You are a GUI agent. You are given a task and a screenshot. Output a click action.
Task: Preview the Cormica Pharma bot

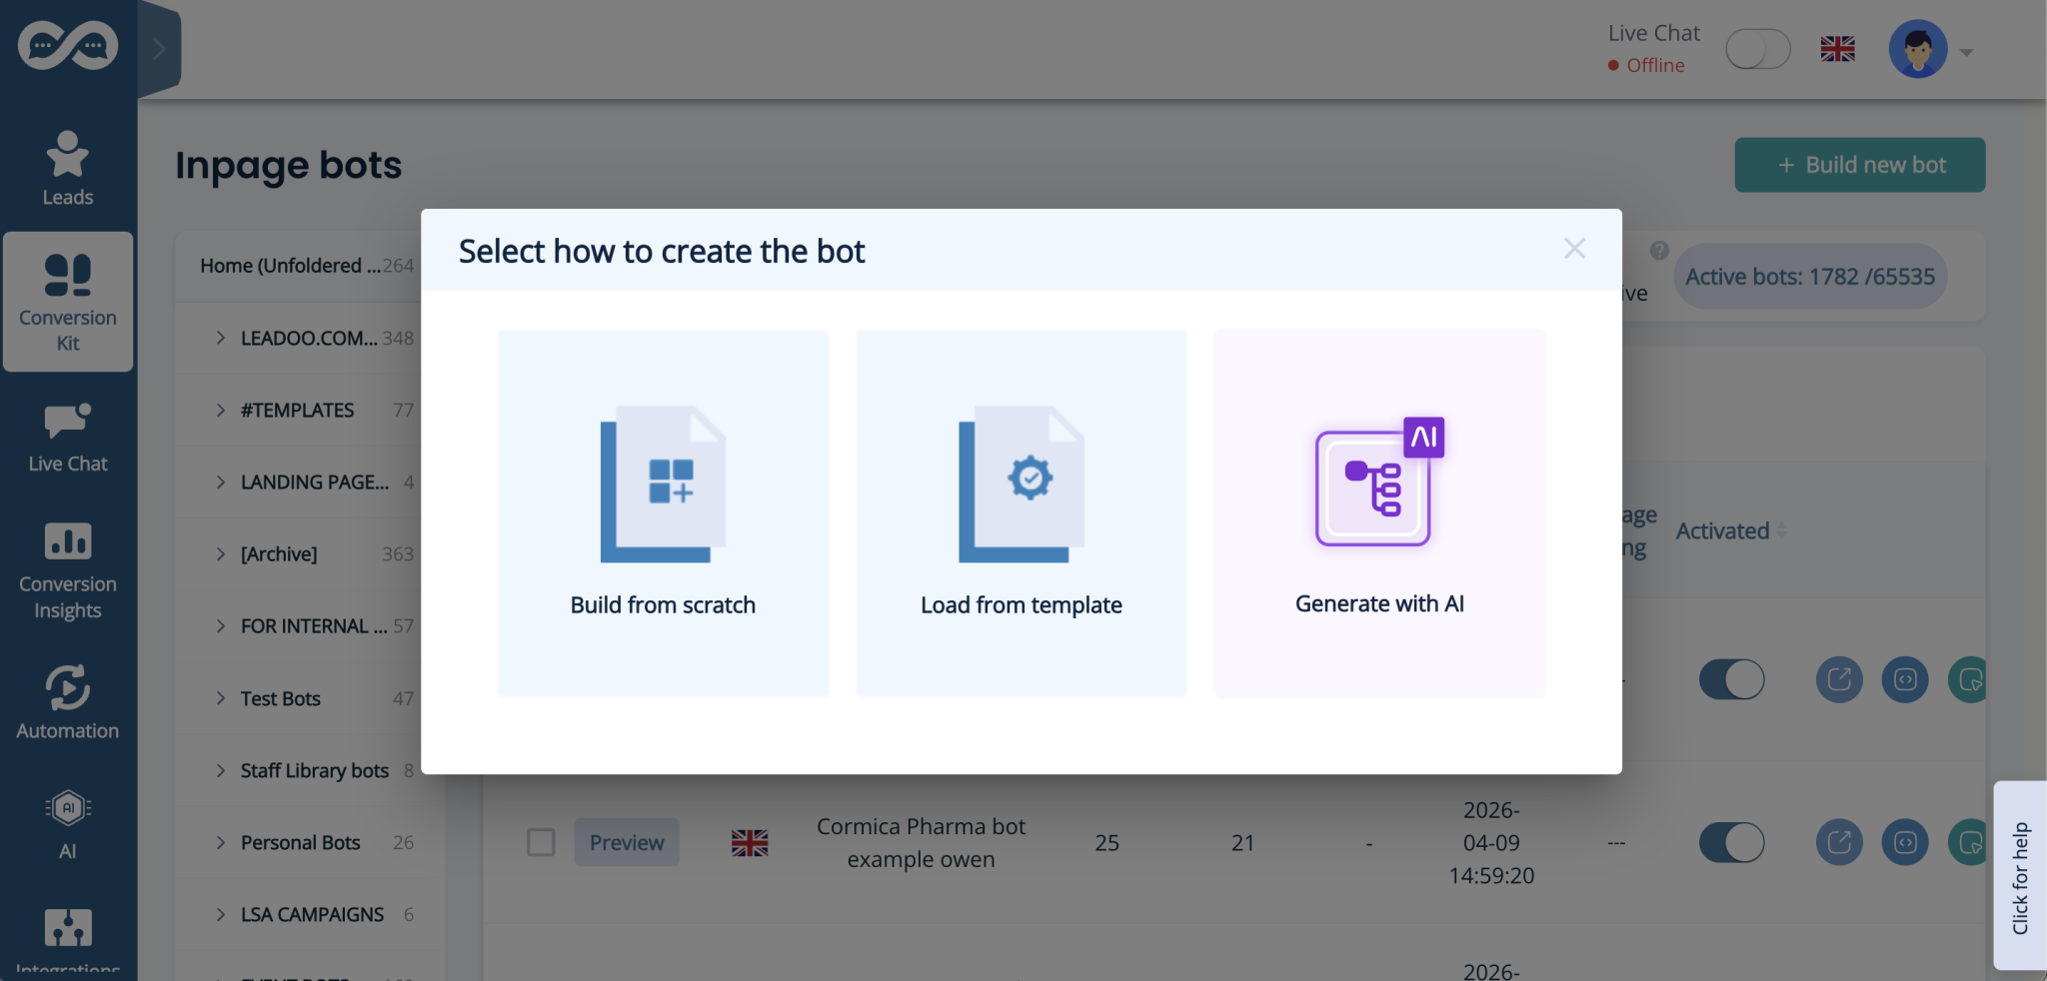[x=627, y=842]
